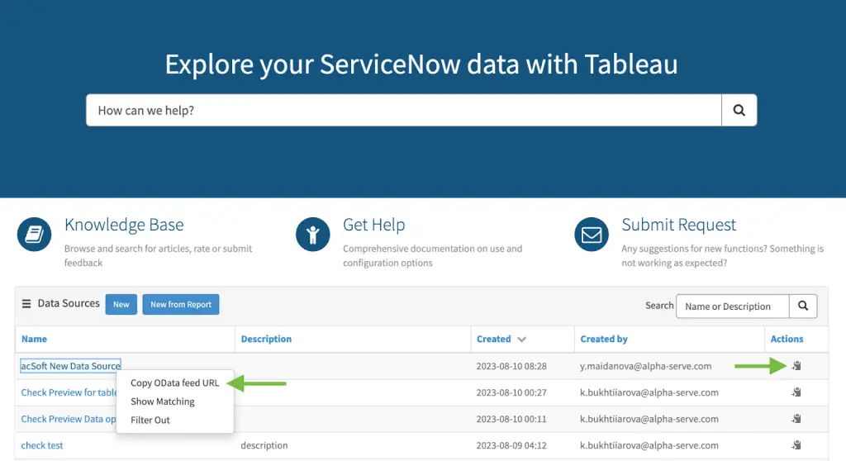Click the 2023-08-10 08:28 created date cell
Viewport: 846px width, 461px height.
(511, 366)
